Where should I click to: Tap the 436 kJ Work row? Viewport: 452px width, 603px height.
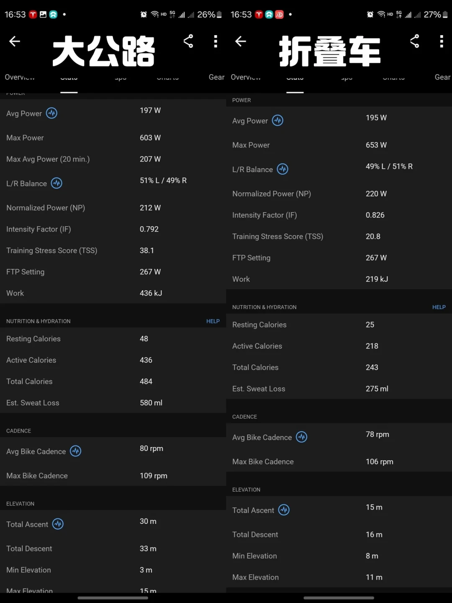(x=113, y=293)
